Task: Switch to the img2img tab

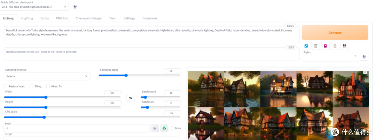Action: click(x=27, y=18)
